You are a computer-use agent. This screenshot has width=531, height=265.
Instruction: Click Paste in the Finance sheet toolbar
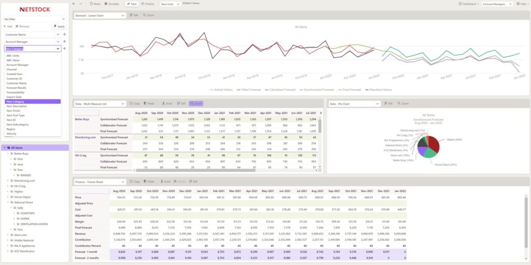[149, 182]
